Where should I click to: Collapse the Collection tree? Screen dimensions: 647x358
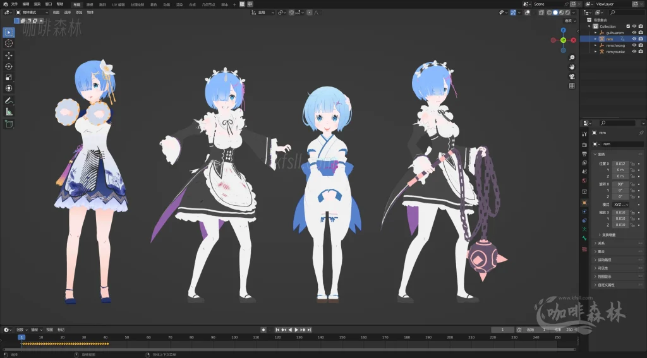click(x=590, y=27)
